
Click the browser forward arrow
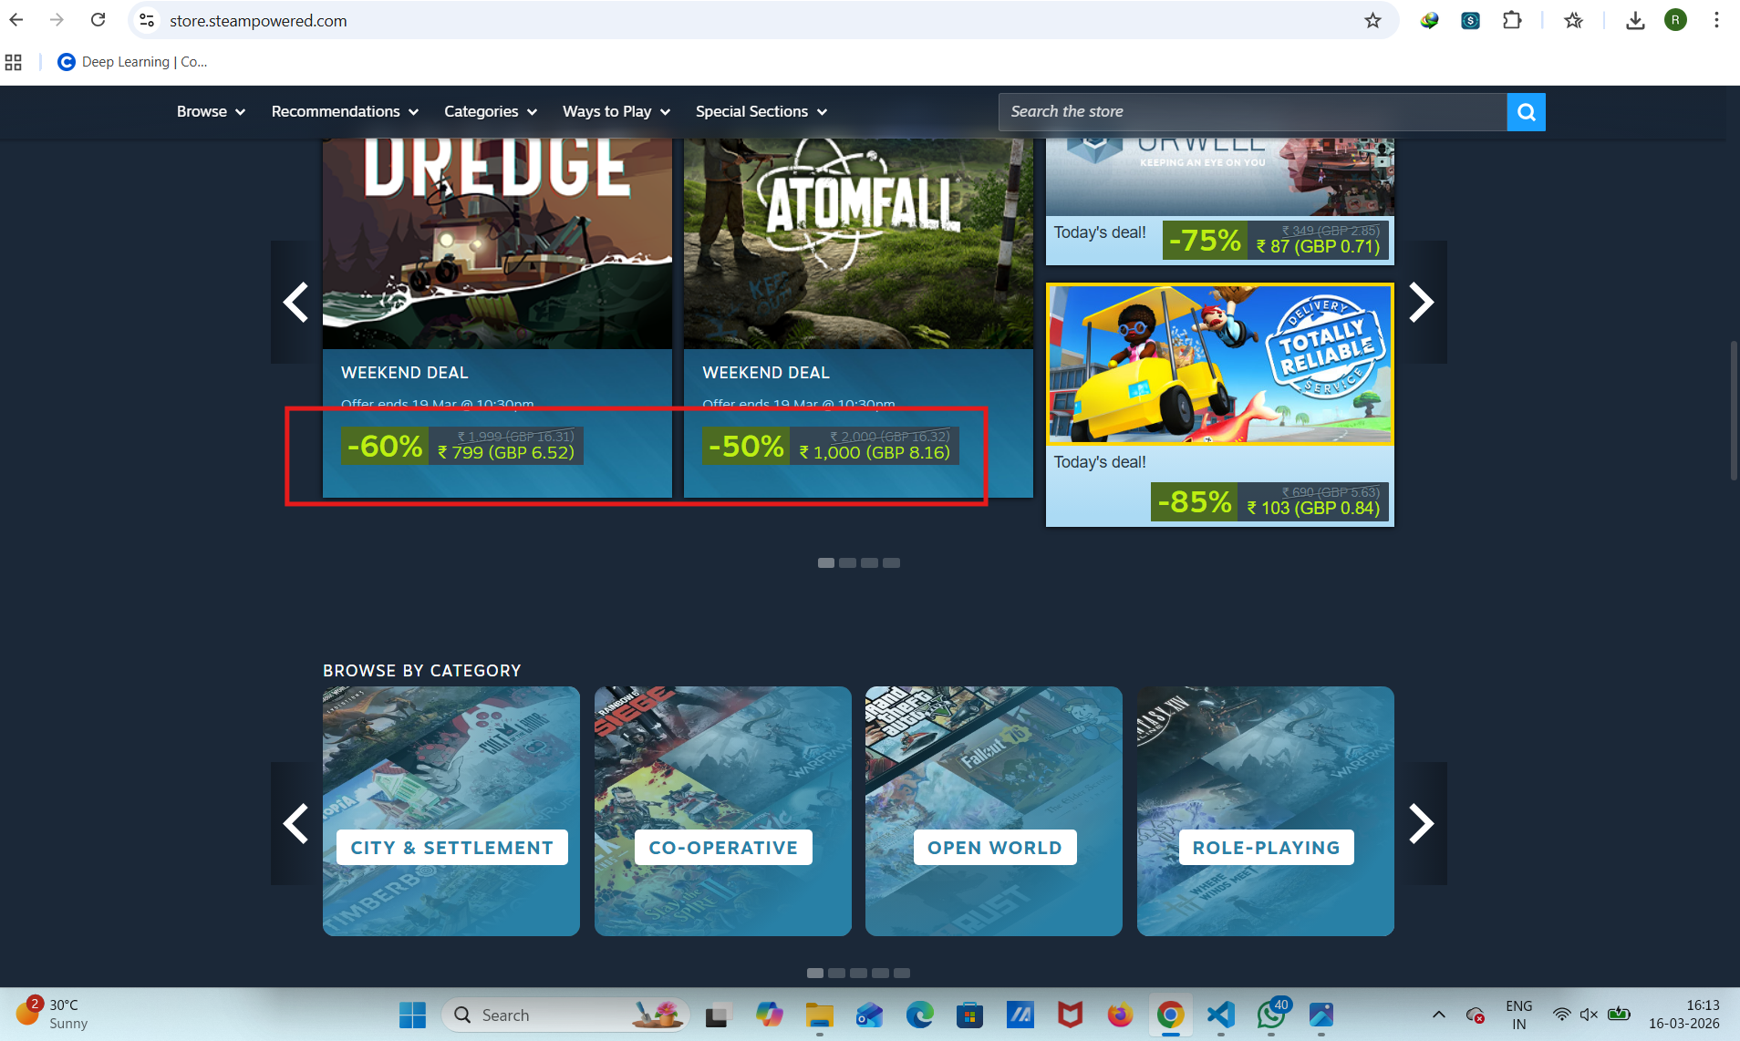(x=57, y=20)
